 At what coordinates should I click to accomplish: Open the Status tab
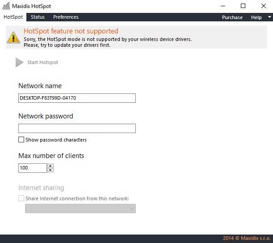point(38,17)
